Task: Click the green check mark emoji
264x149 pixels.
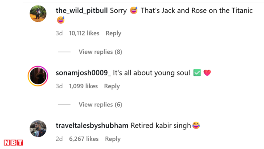Action: (197, 73)
